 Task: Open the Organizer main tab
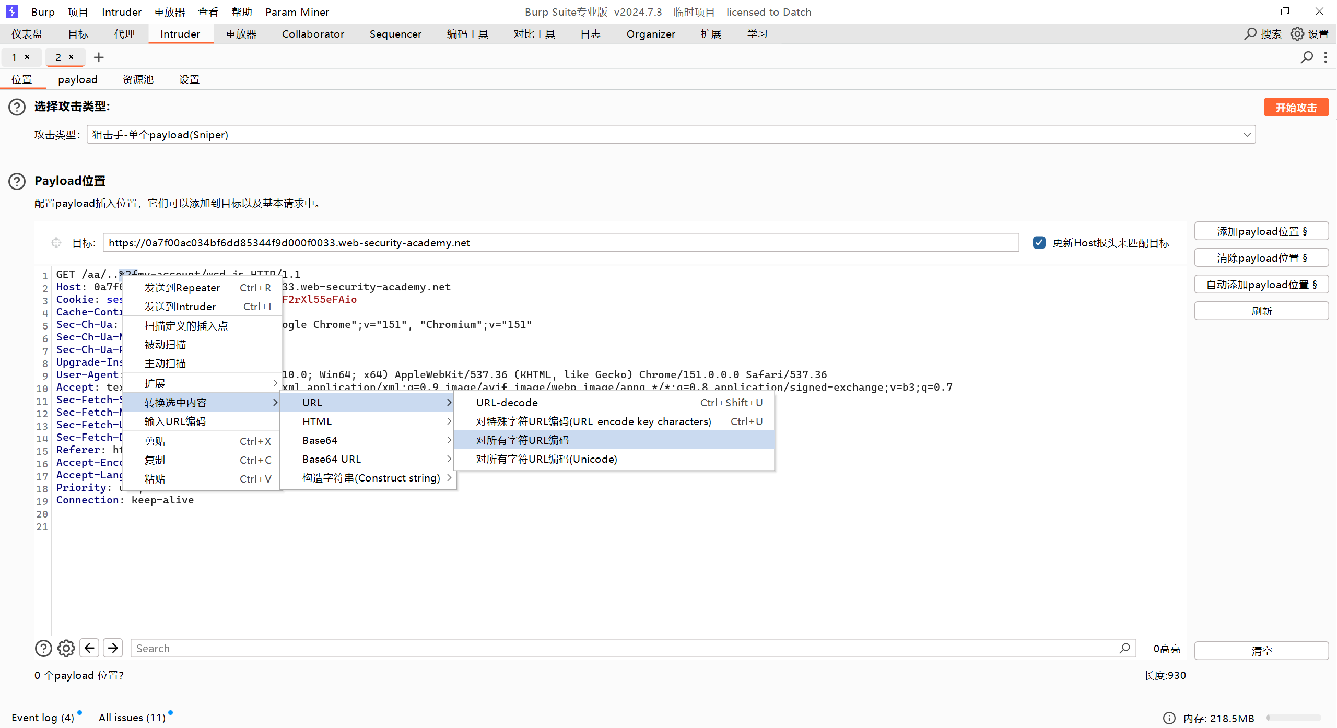click(651, 34)
